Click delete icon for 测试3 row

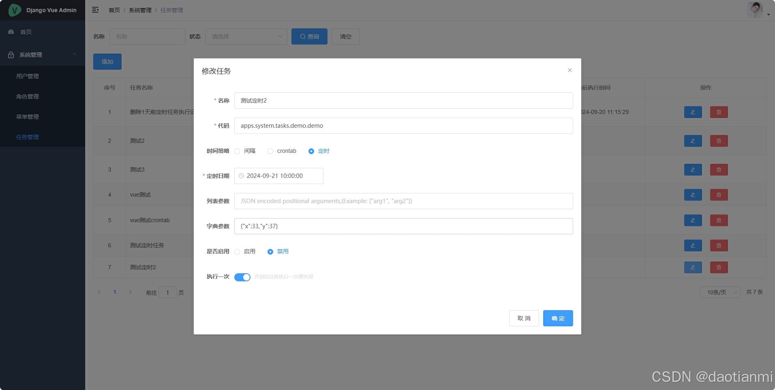[719, 169]
